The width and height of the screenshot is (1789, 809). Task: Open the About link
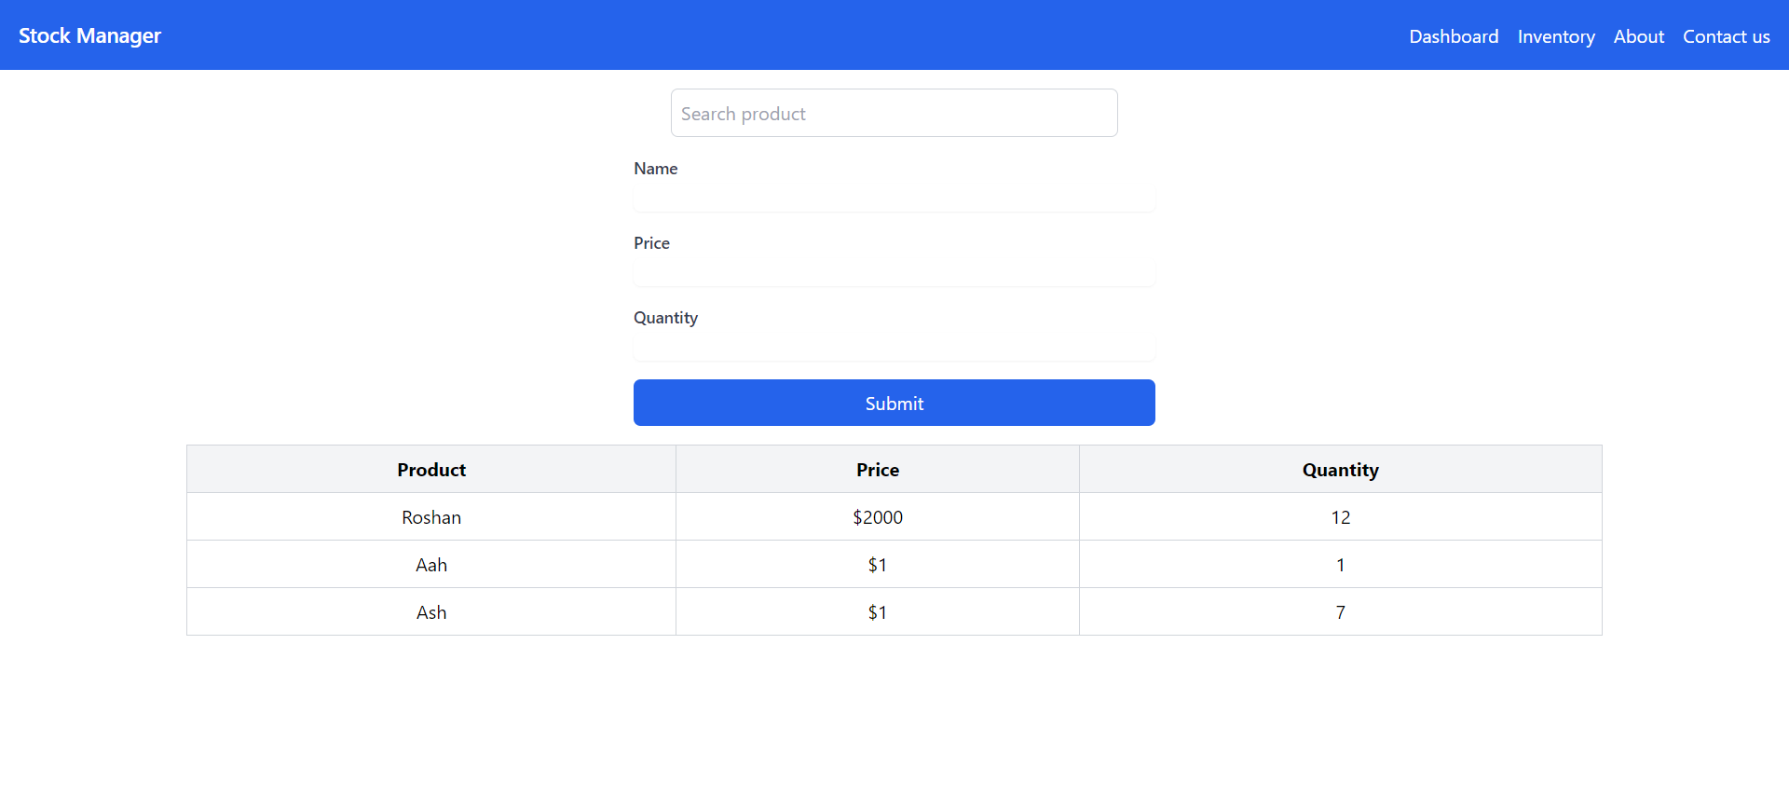(x=1639, y=36)
